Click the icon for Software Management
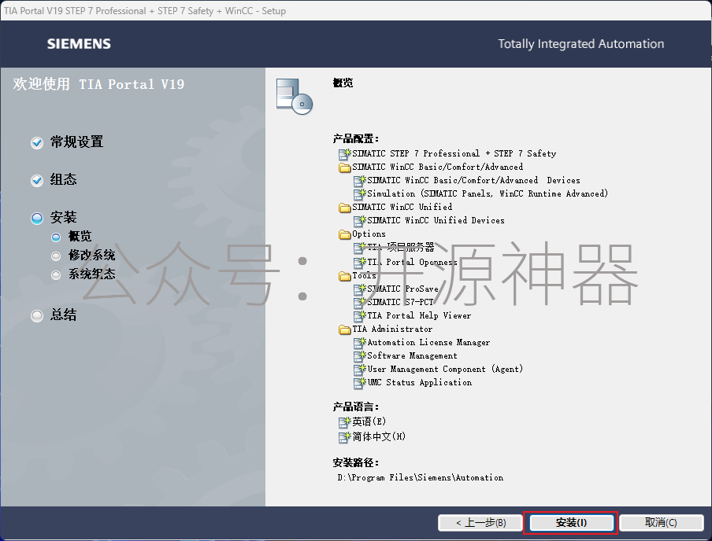The image size is (712, 541). pos(360,356)
